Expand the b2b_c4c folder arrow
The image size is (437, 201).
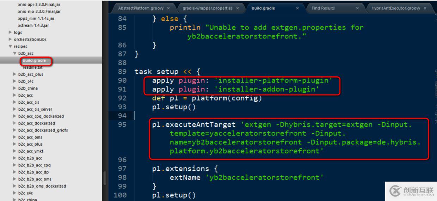coord(15,81)
